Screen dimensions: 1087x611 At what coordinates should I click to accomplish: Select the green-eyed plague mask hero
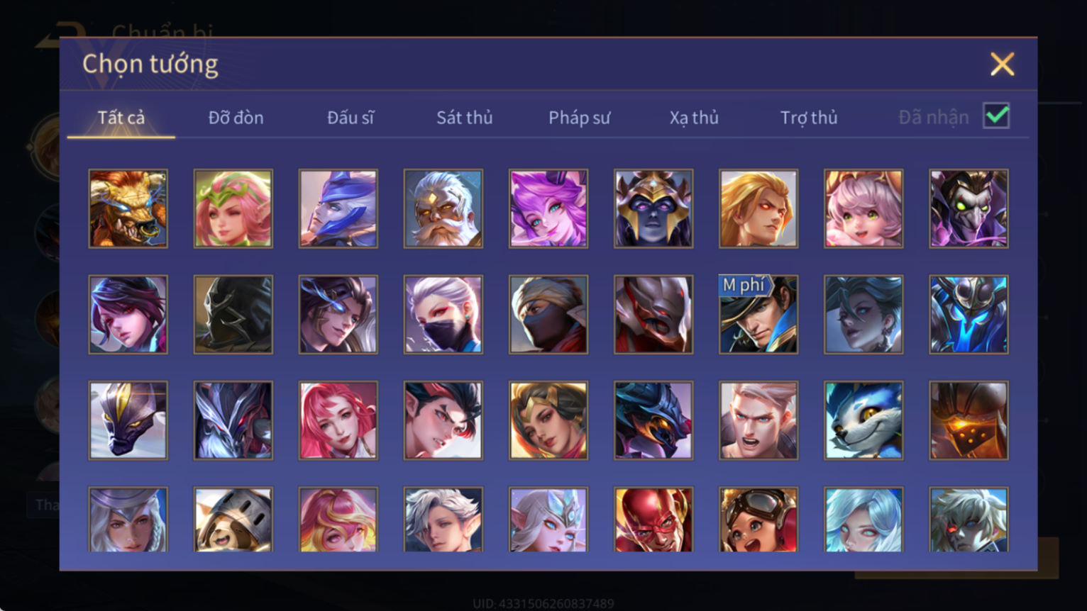pyautogui.click(x=969, y=208)
